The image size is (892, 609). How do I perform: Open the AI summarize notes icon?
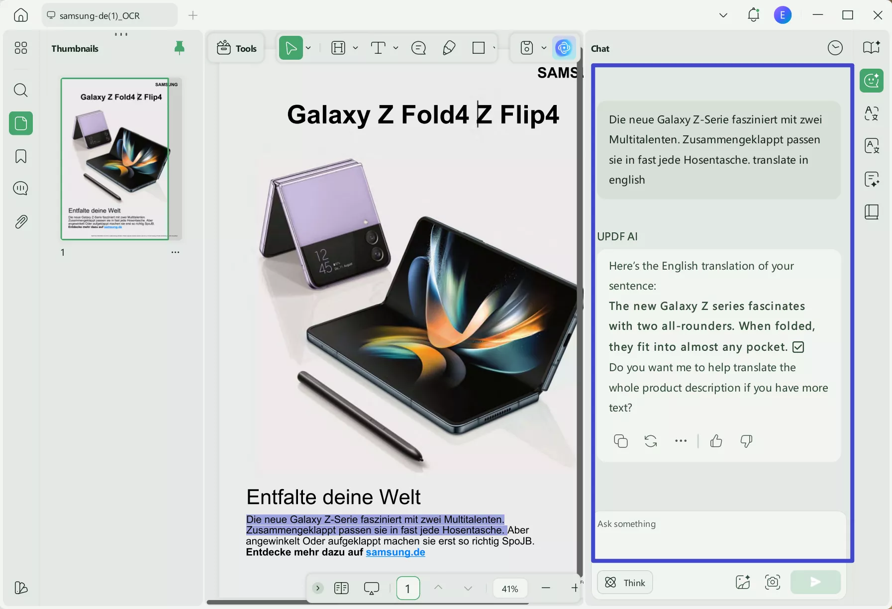pos(872,179)
